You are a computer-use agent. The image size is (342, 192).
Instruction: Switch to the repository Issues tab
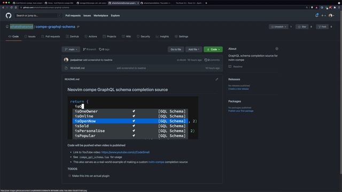tap(30, 36)
